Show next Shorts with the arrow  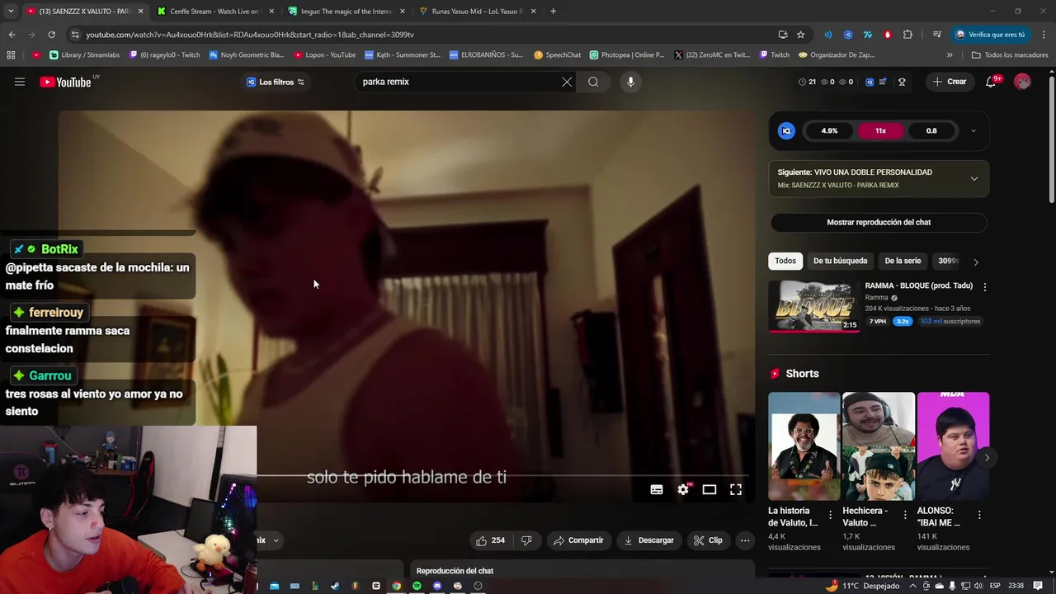[987, 457]
